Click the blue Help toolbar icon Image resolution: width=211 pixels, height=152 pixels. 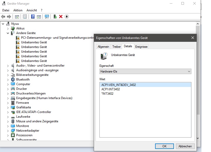pyautogui.click(x=33, y=17)
